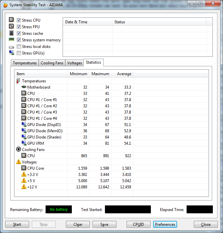Image resolution: width=223 pixels, height=233 pixels.
Task: Minimize the AIDA64 window
Action: [192, 4]
